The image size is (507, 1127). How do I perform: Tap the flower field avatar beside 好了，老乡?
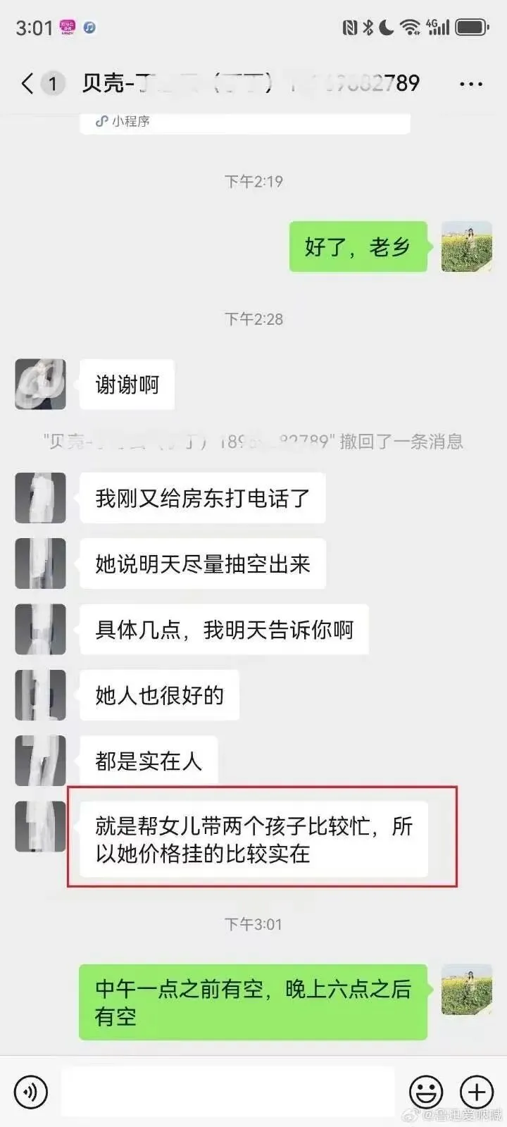(x=466, y=247)
